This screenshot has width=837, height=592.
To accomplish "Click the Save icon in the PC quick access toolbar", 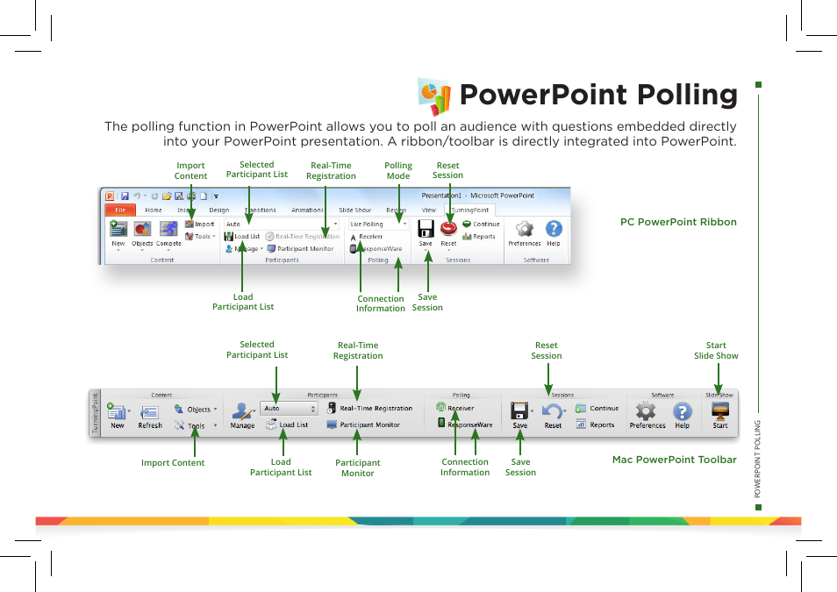I will [x=125, y=196].
